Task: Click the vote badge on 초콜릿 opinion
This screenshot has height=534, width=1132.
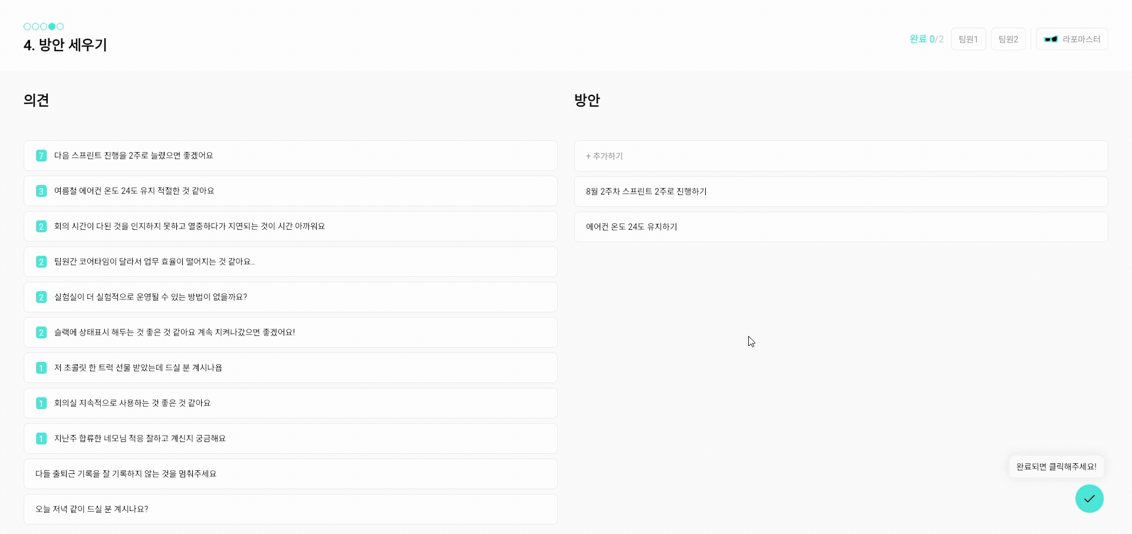Action: click(x=41, y=368)
